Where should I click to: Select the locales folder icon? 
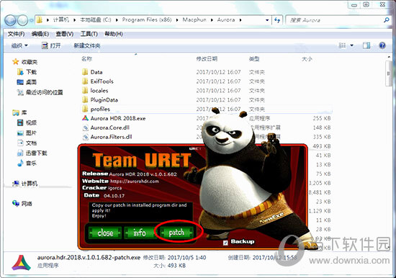click(85, 91)
